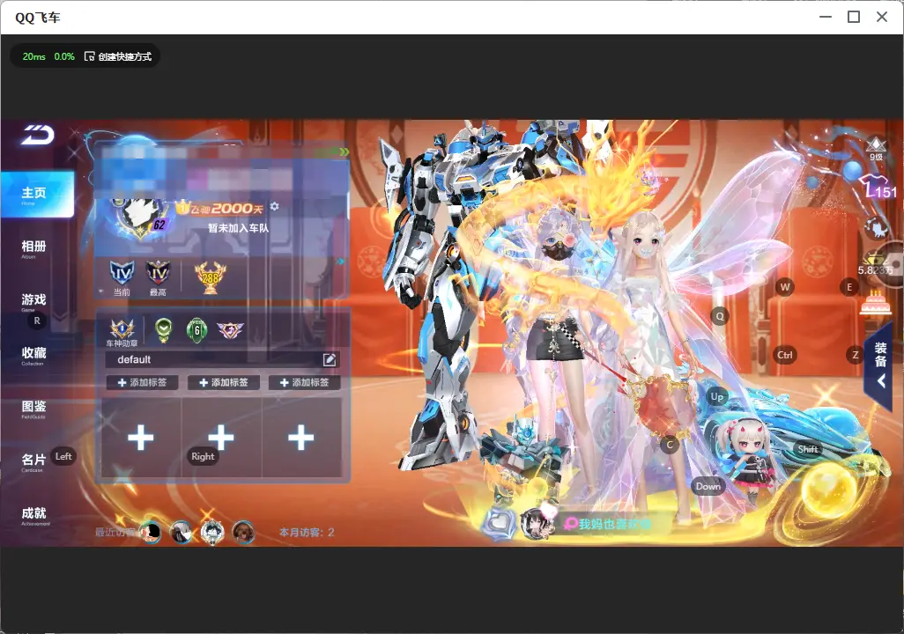Image resolution: width=904 pixels, height=634 pixels.
Task: Open the 名片 cardcase tab
Action: point(33,461)
